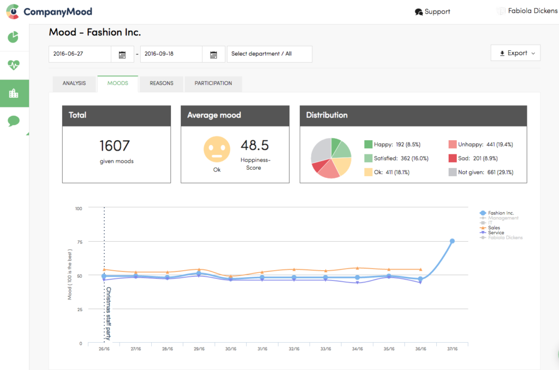Show Management series in chart legend
The width and height of the screenshot is (559, 370).
pos(499,218)
